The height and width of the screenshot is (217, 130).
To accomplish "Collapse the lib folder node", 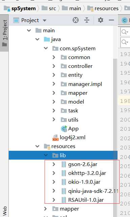I will 46,155.
